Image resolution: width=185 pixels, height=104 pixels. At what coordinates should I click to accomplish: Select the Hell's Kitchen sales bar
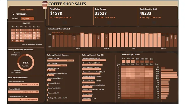(23, 84)
